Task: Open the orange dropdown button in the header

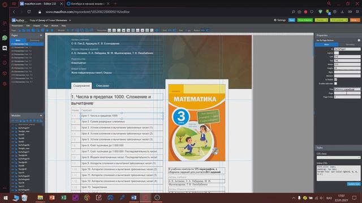Action: point(355,20)
